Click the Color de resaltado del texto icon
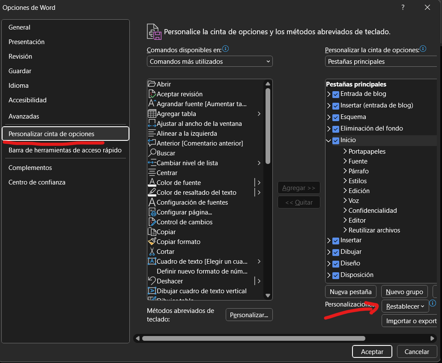Screen dimensions: 442x363 [x=152, y=192]
